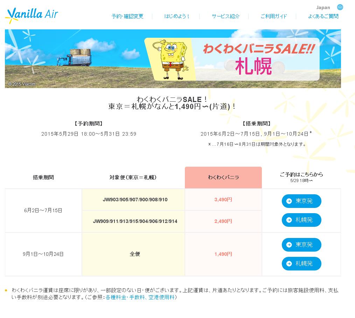Select the 1,490円 fare cell

pos(223,254)
